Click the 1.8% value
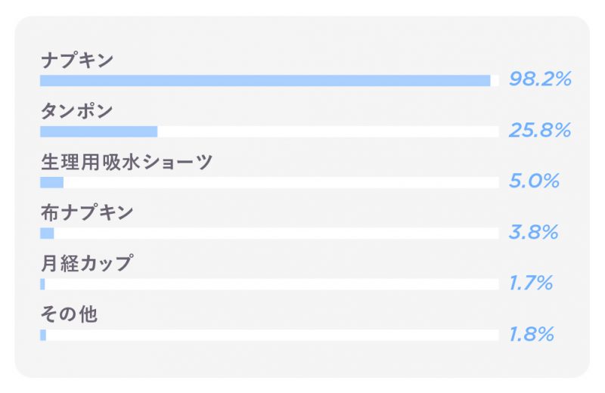The height and width of the screenshot is (393, 605). point(532,333)
